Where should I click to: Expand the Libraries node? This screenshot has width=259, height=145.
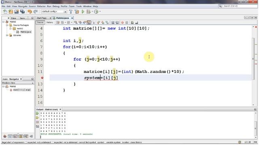click(7, 35)
